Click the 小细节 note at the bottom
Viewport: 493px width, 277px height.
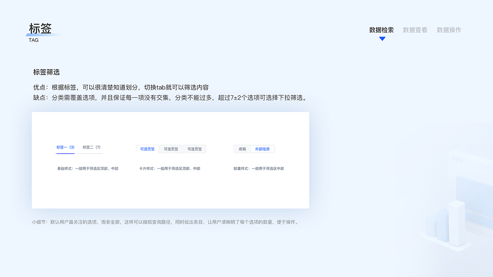[x=166, y=222]
